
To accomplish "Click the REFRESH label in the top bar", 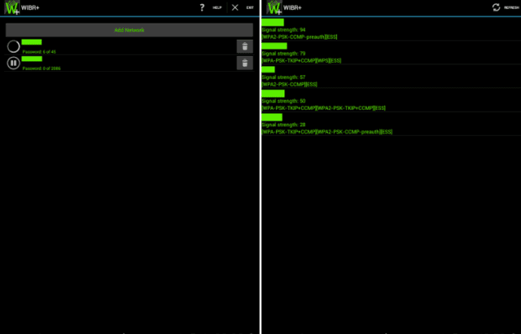I will 511,7.
